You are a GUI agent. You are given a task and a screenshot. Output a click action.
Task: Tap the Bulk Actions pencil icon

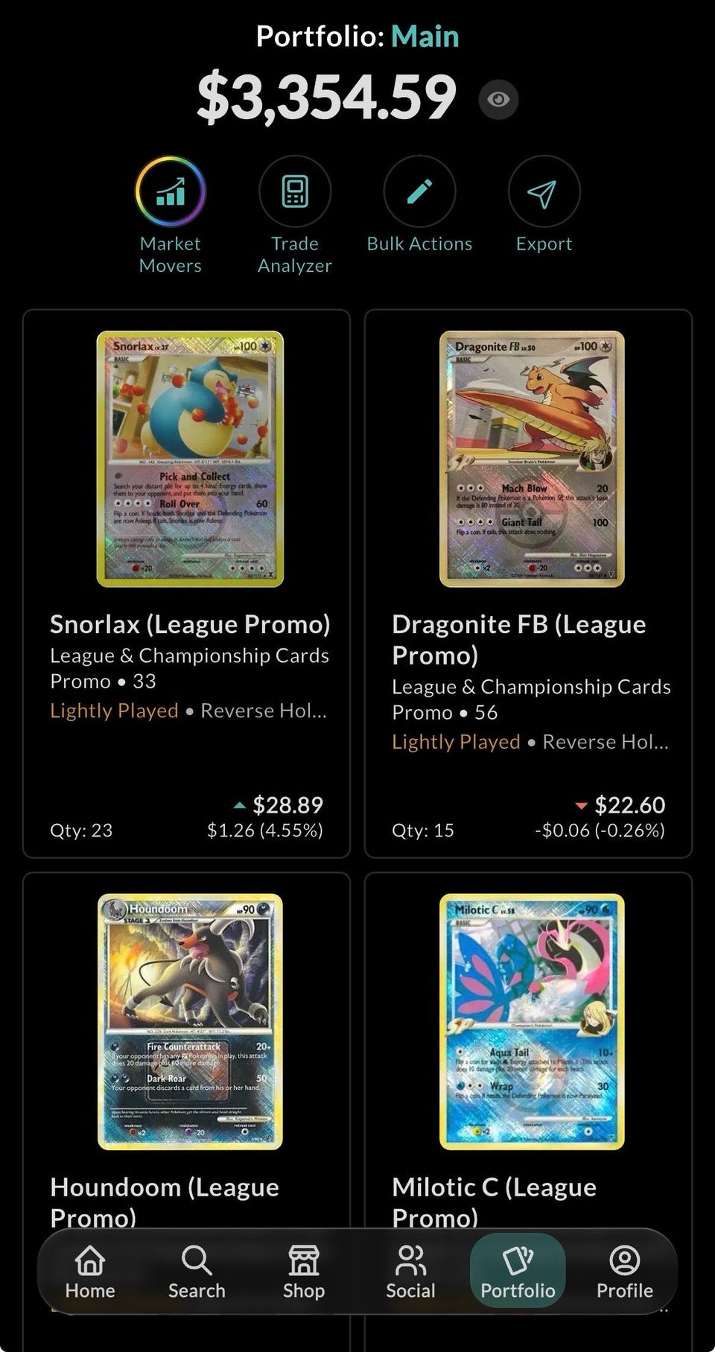(x=419, y=191)
